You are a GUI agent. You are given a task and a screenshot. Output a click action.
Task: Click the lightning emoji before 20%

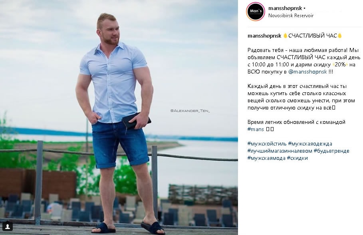click(x=333, y=64)
